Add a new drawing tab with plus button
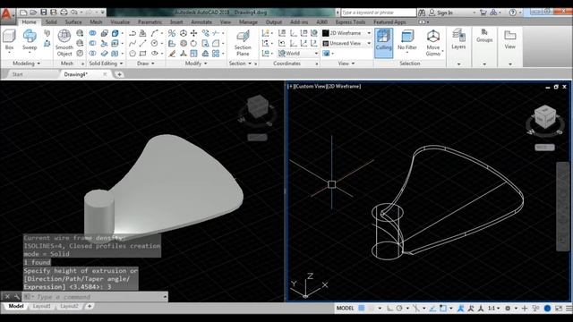Viewport: 573px width, 322px height. point(119,74)
